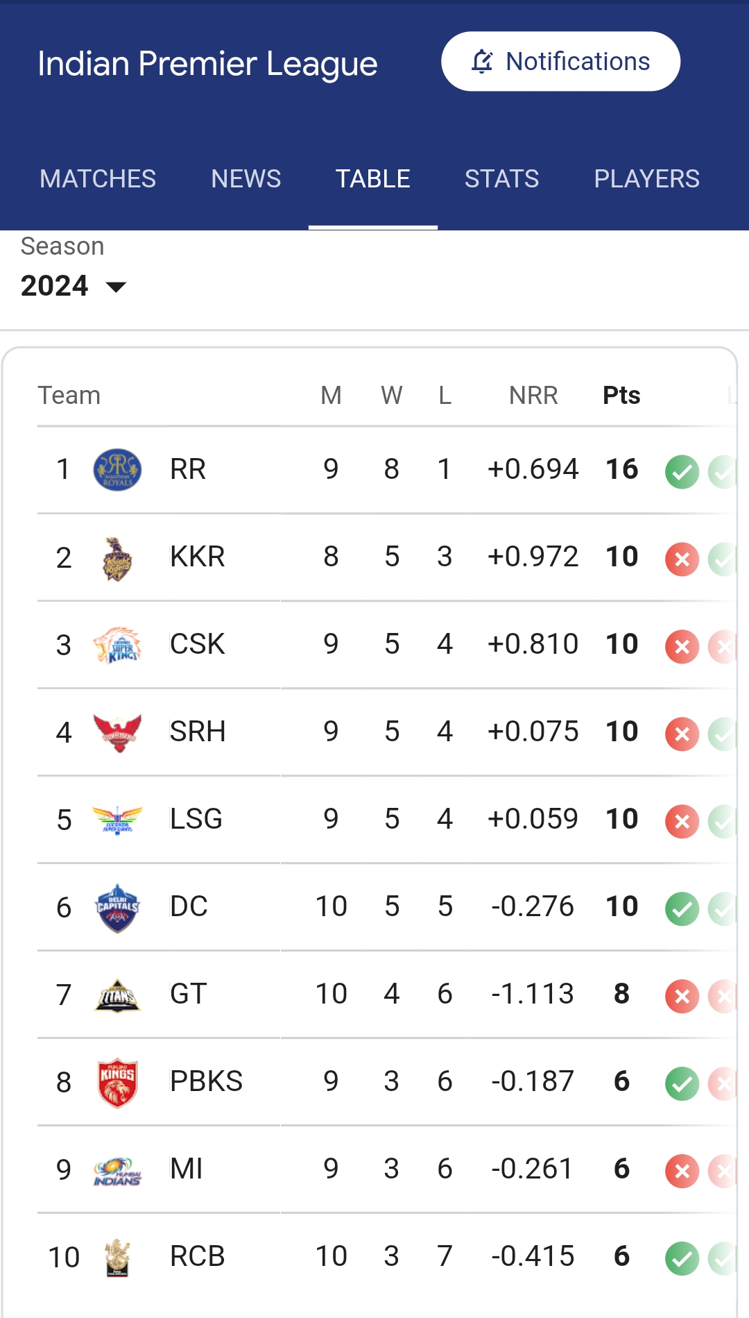Click RR's green win result icon
749x1318 pixels.
point(682,472)
